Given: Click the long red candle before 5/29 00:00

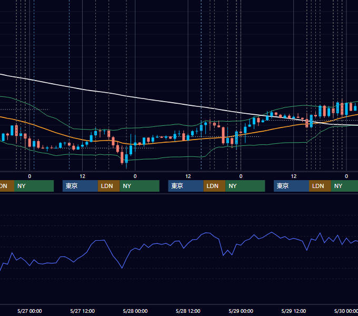Looking at the screenshot, I should [x=223, y=135].
